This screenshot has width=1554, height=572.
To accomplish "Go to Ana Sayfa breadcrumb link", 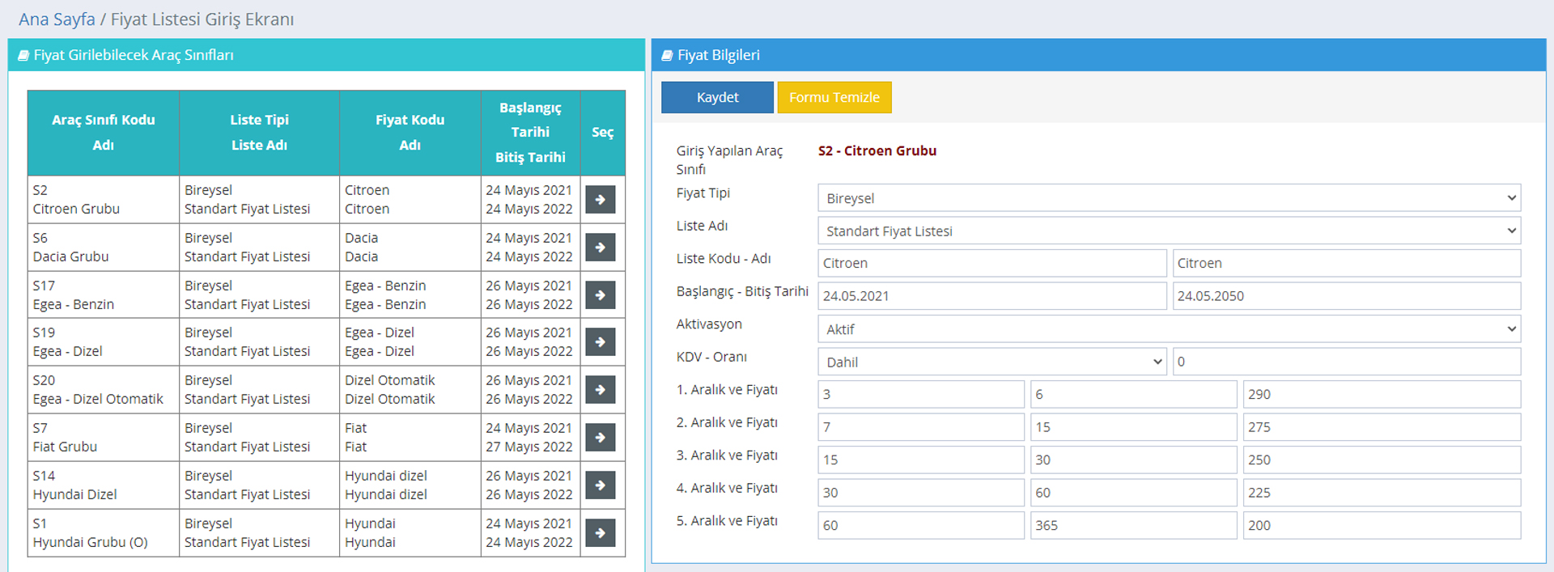I will [x=57, y=19].
